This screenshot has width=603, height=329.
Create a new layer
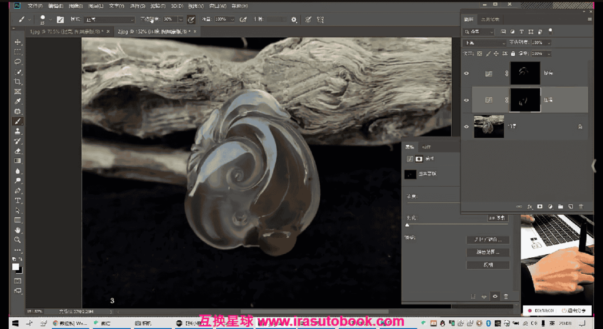pyautogui.click(x=571, y=207)
